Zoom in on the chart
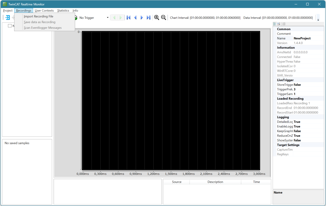This screenshot has height=206, width=326. [x=156, y=18]
